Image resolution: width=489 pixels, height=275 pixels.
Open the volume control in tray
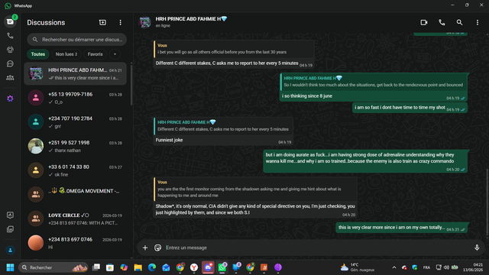point(446,267)
